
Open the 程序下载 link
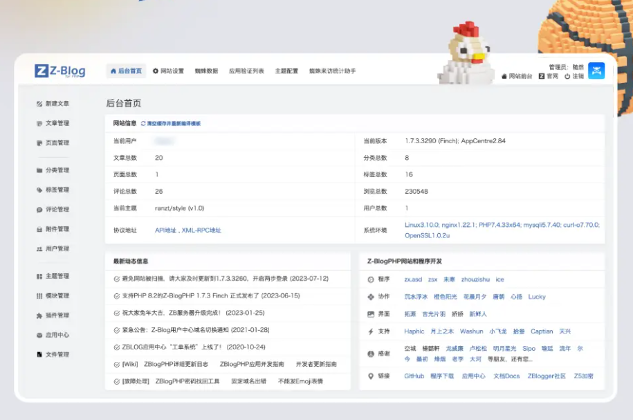(442, 376)
